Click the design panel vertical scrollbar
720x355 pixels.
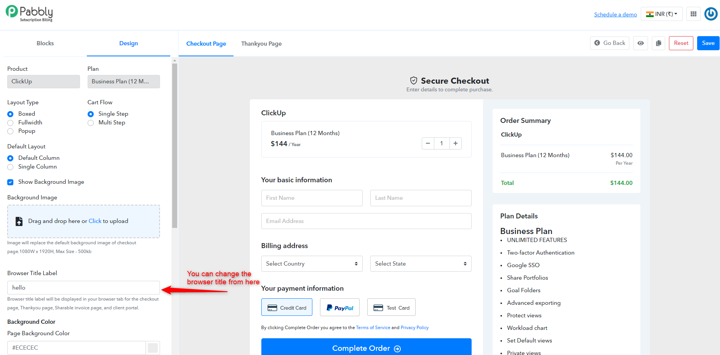point(174,146)
